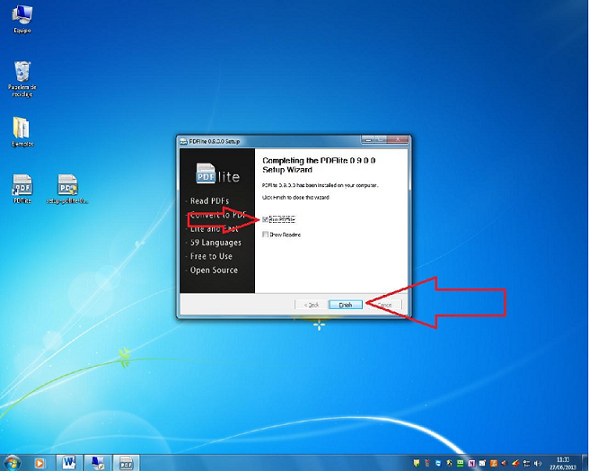Image resolution: width=589 pixels, height=471 pixels.
Task: Close the PDFlite Setup window
Action: (398, 139)
